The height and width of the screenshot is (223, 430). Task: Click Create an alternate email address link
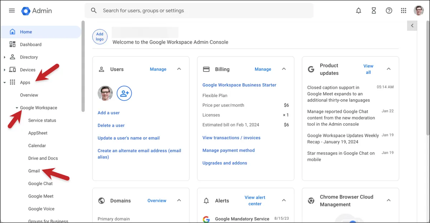(x=139, y=154)
